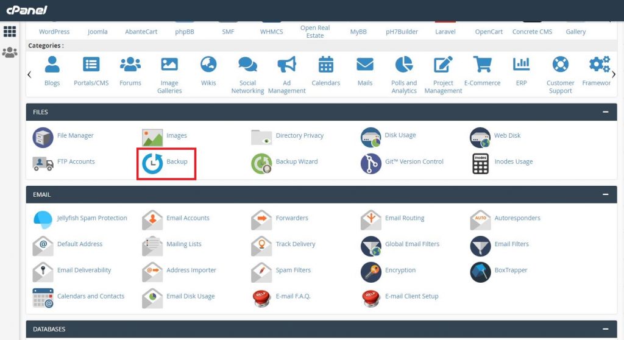Collapse the FILES section
Screen dimensions: 624x340
pos(605,112)
